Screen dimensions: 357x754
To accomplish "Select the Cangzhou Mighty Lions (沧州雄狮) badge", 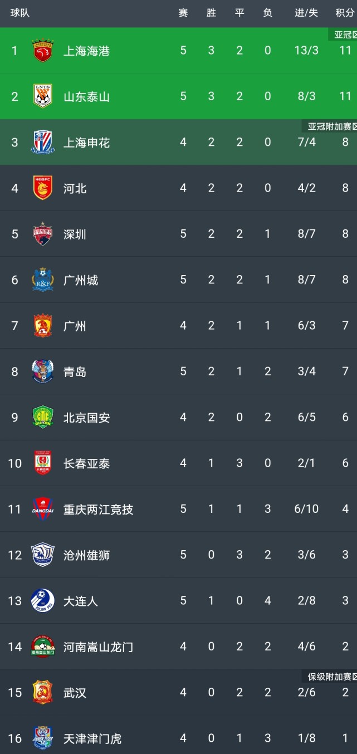I will 42,555.
